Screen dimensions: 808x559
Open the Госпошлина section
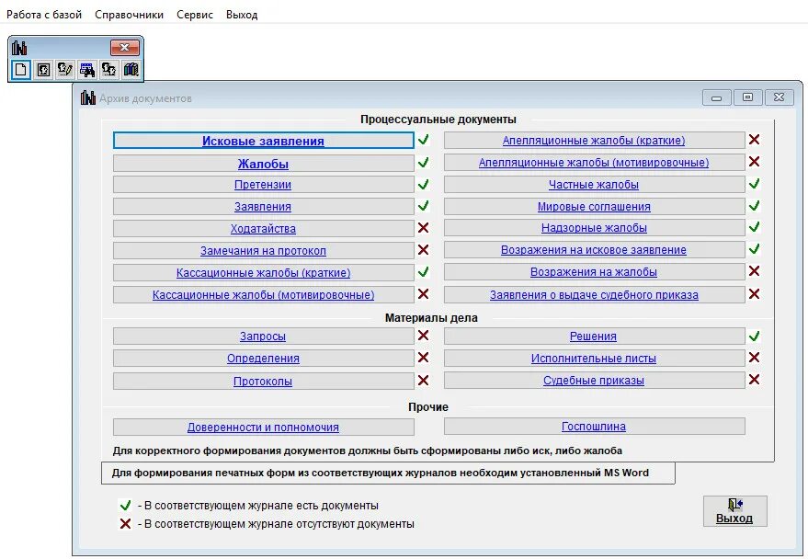[594, 427]
